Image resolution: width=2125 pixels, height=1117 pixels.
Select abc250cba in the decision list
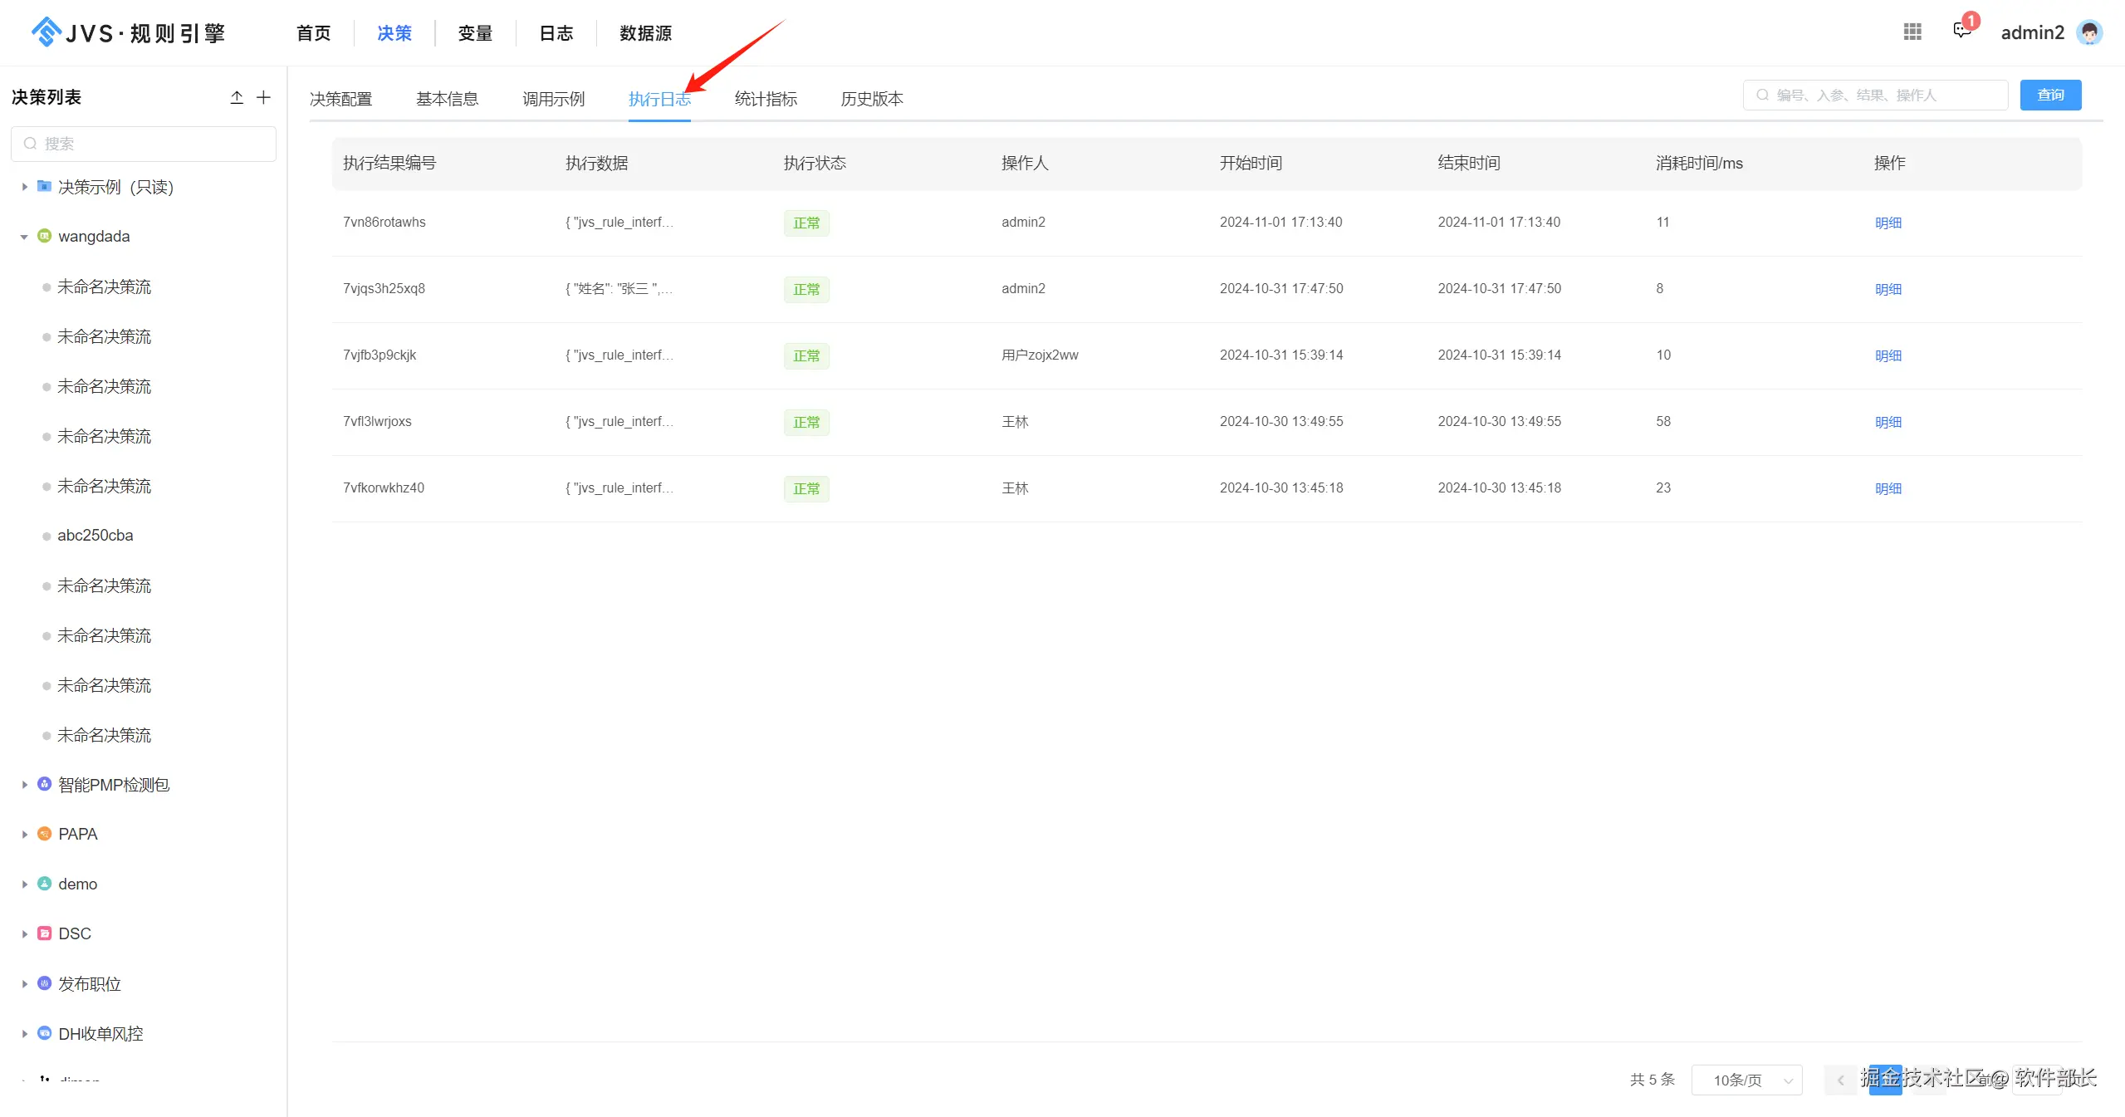point(95,536)
